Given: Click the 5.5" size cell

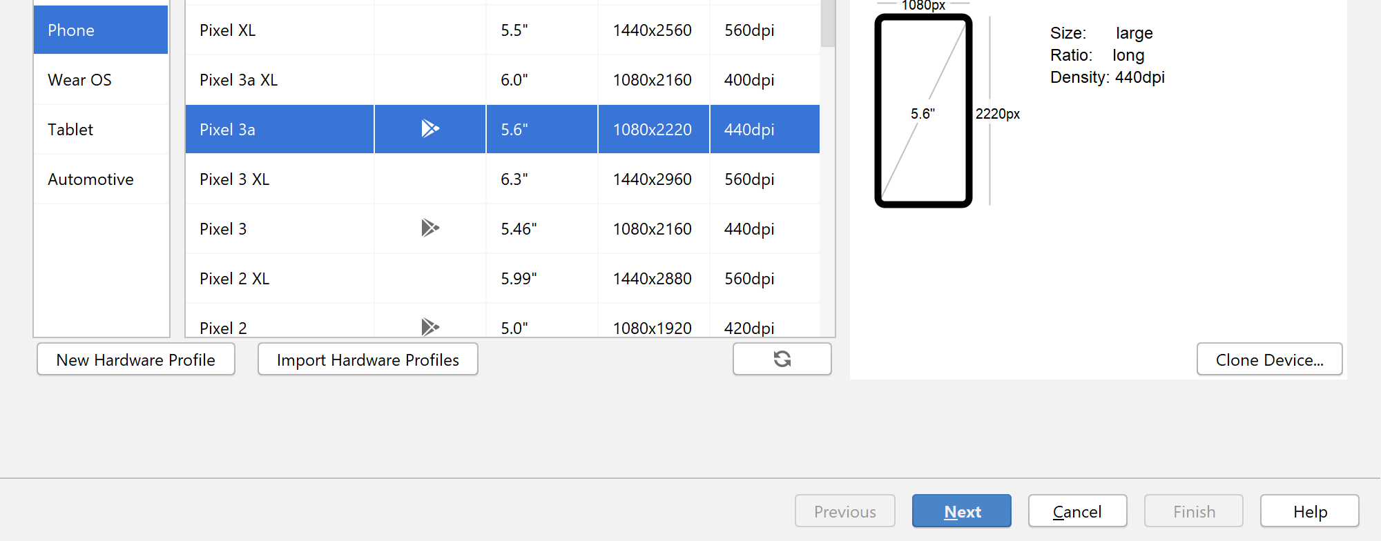Looking at the screenshot, I should click(x=542, y=30).
